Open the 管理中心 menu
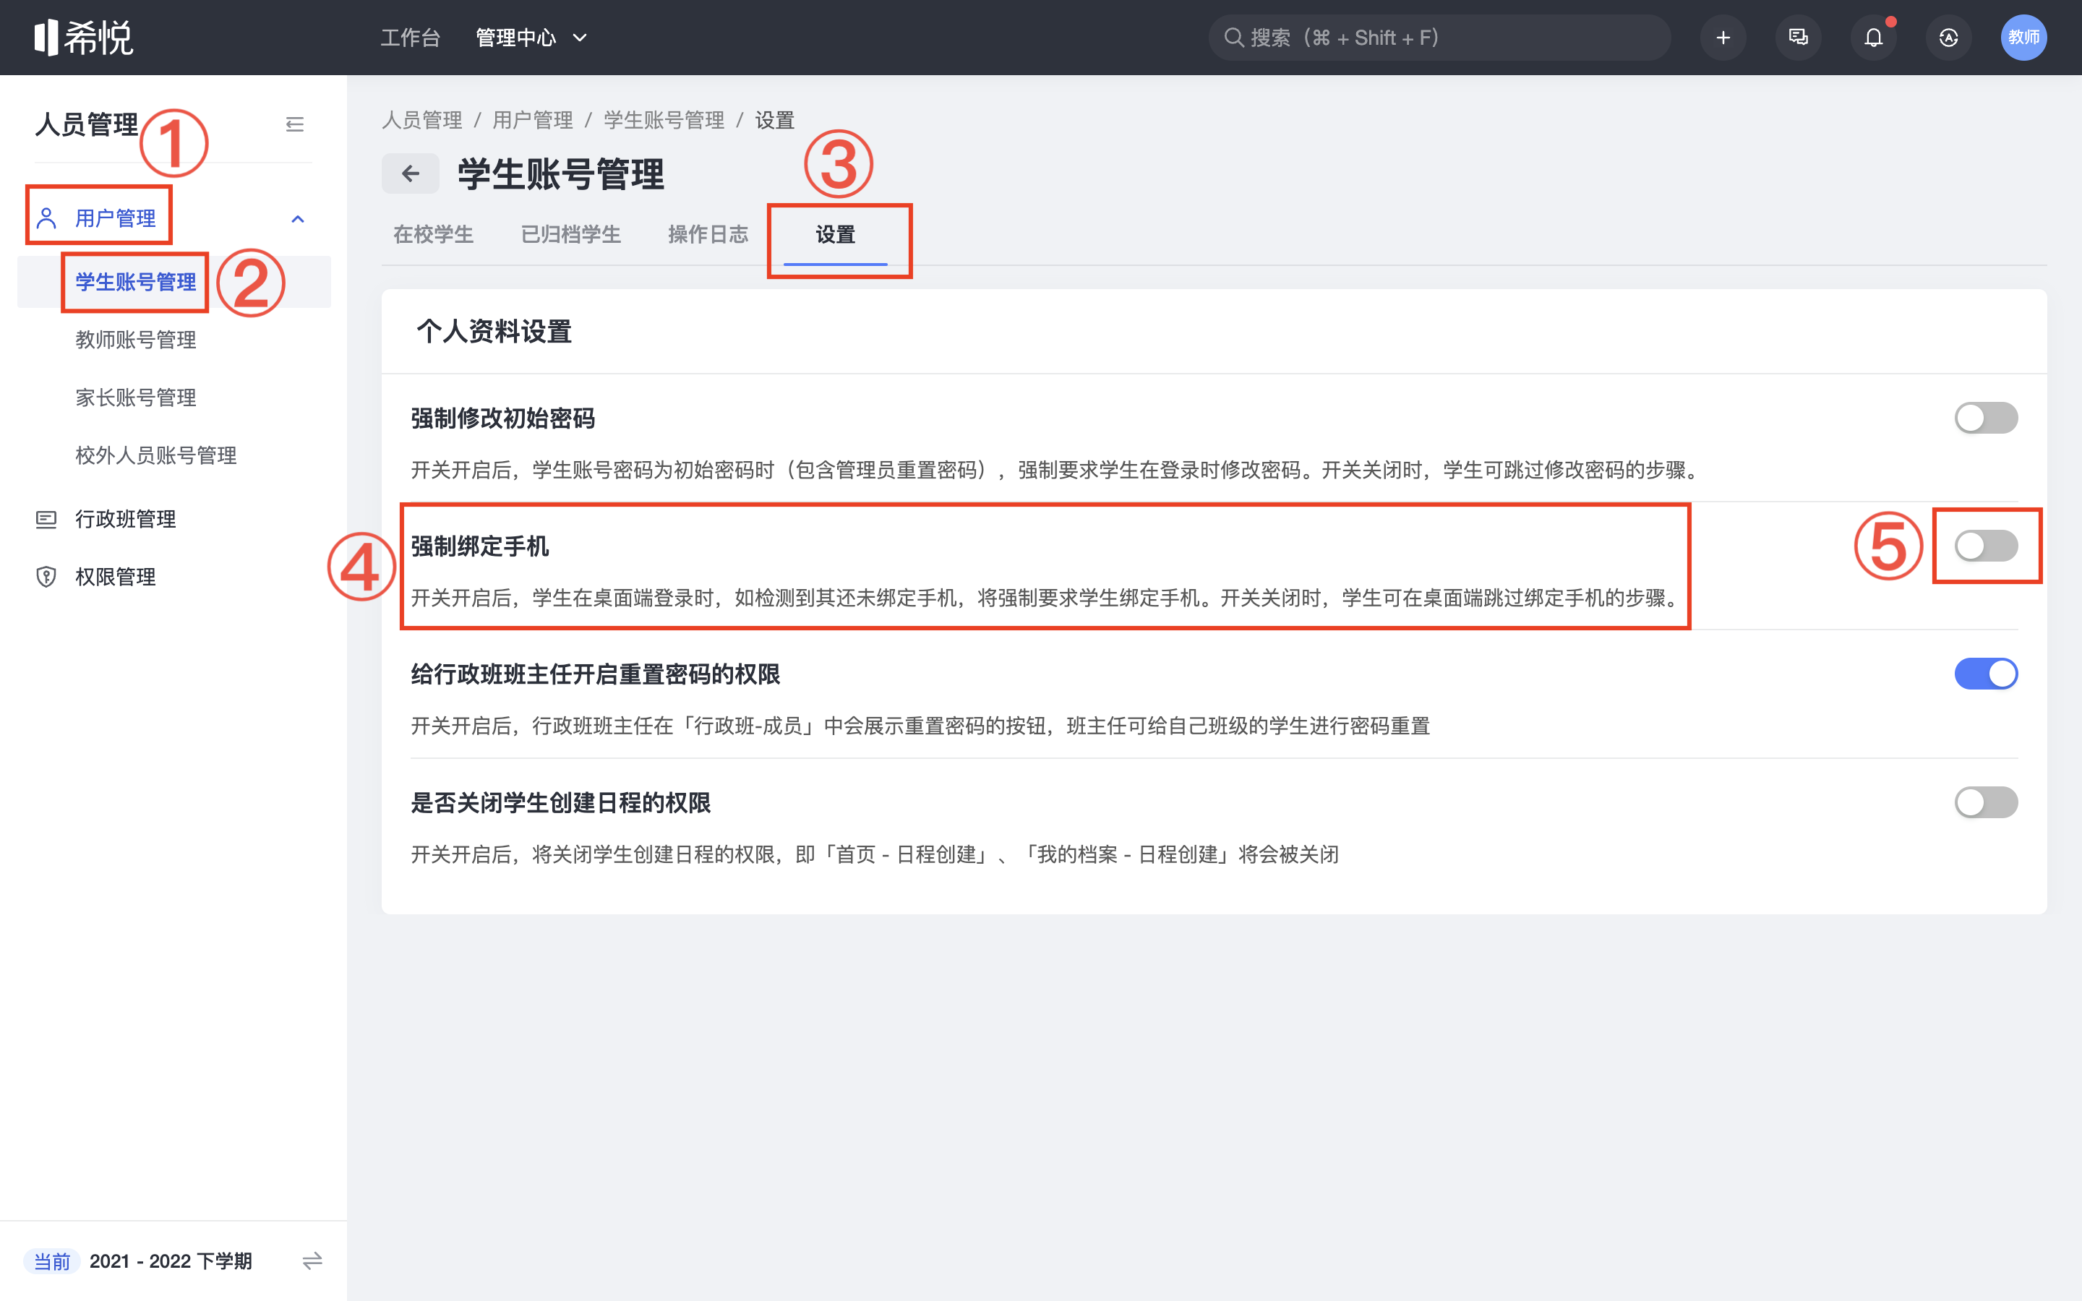 [516, 38]
